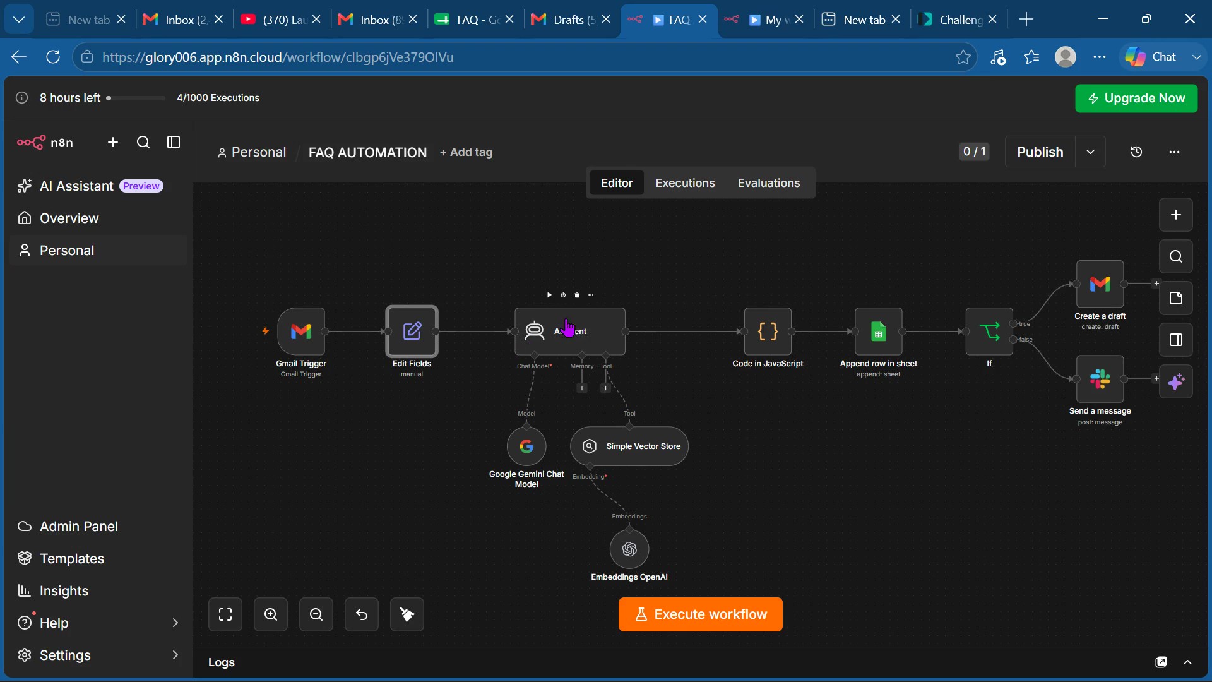
Task: Open the Edit Fields node
Action: click(x=412, y=331)
